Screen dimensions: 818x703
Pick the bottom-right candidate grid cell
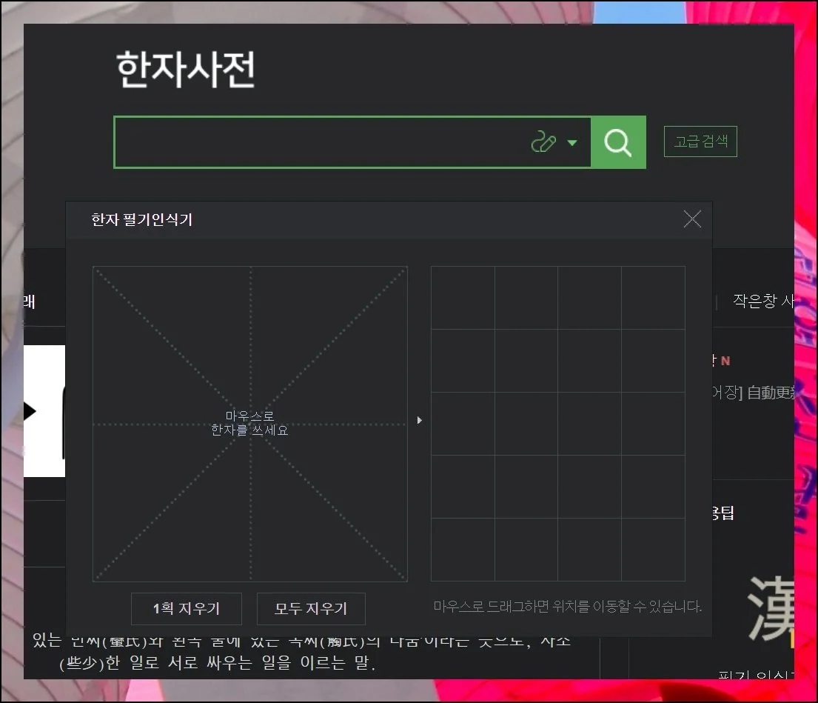(x=653, y=550)
